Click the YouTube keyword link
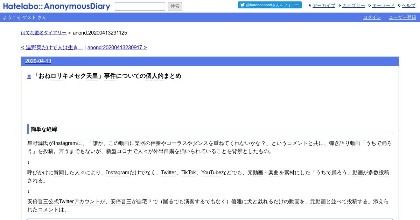Screen dimensions: 420x220 [211, 173]
